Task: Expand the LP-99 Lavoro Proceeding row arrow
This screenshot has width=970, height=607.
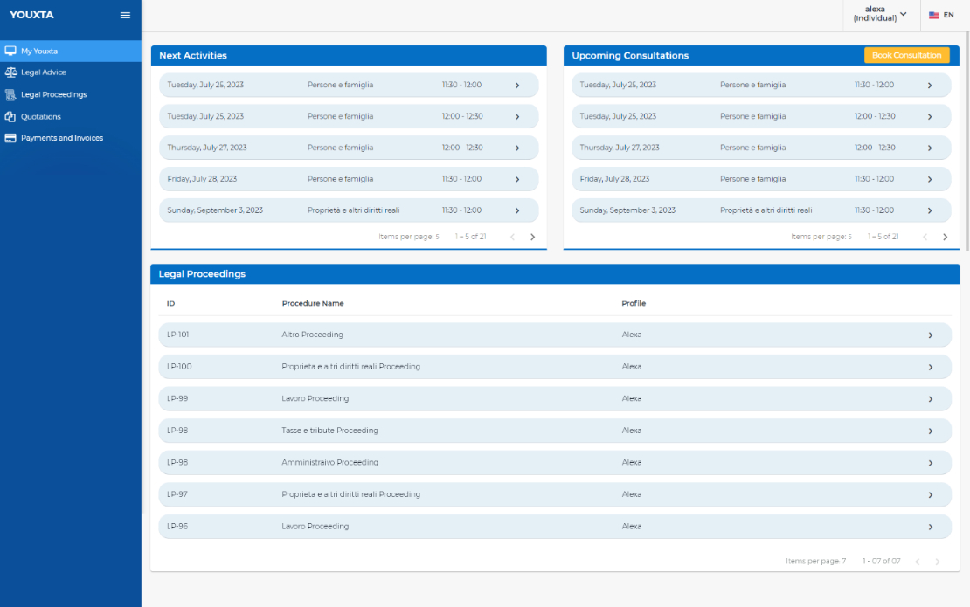Action: pyautogui.click(x=930, y=398)
